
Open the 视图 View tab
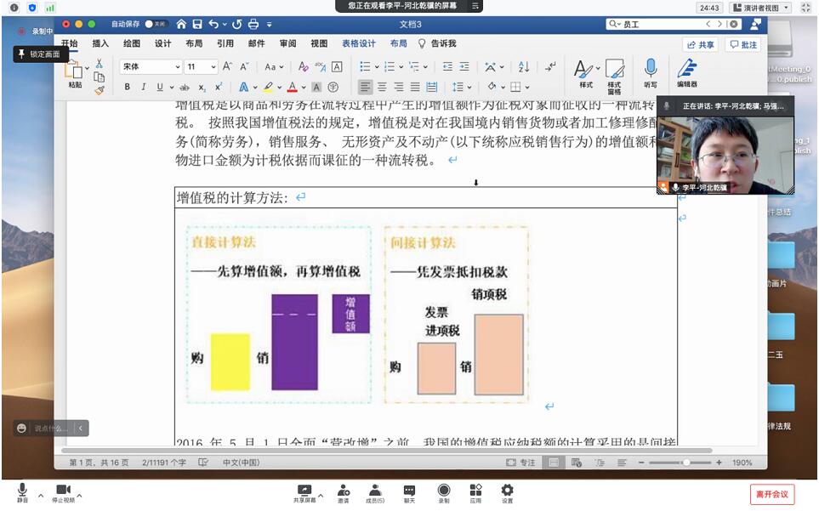319,43
